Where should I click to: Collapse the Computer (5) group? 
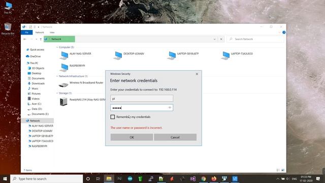coord(57,47)
